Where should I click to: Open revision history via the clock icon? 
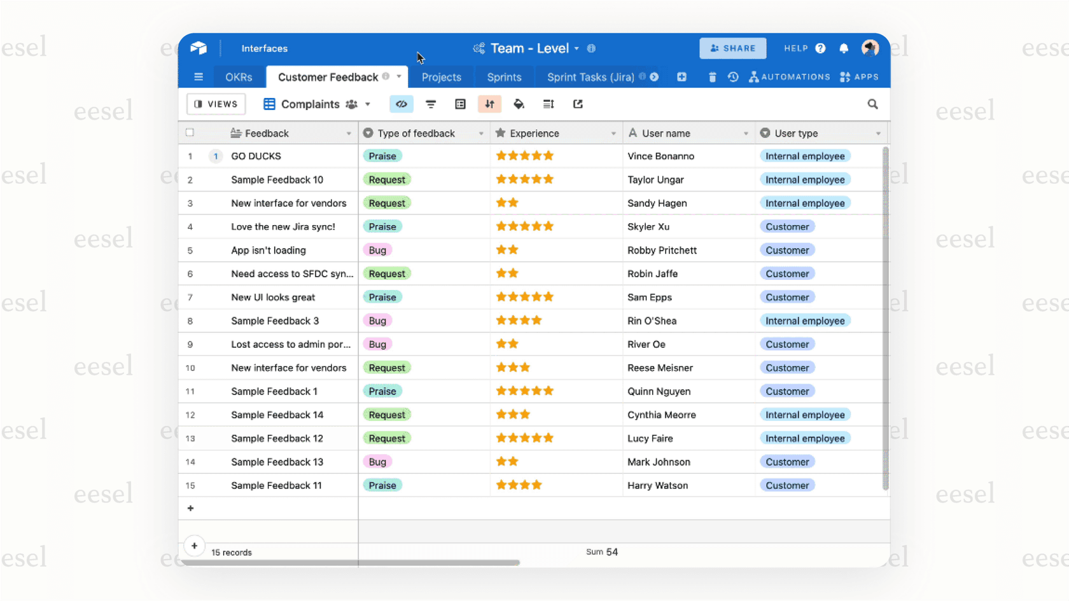(x=732, y=76)
